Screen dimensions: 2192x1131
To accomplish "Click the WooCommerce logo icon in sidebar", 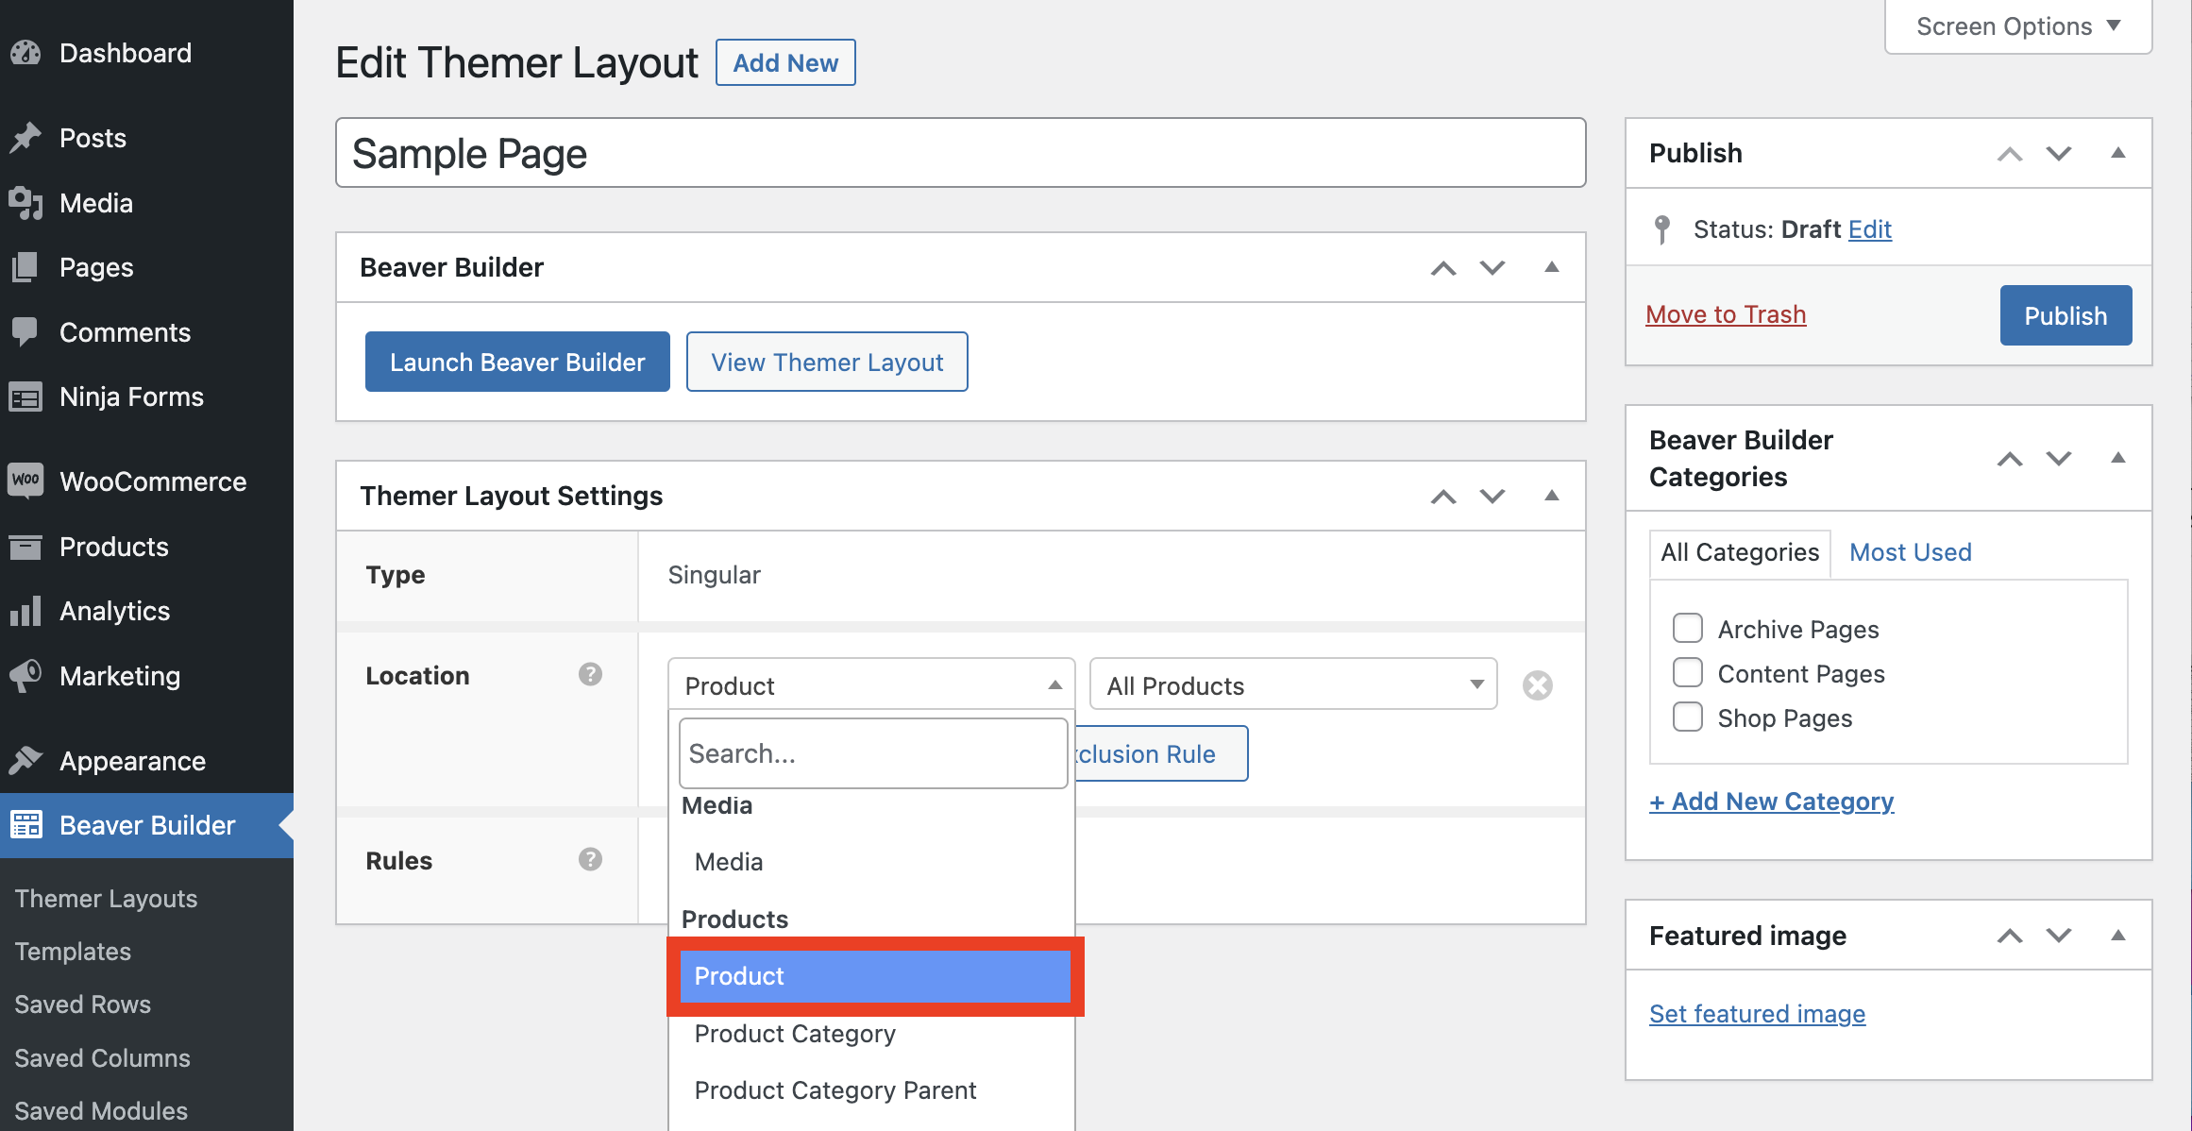I will 25,481.
